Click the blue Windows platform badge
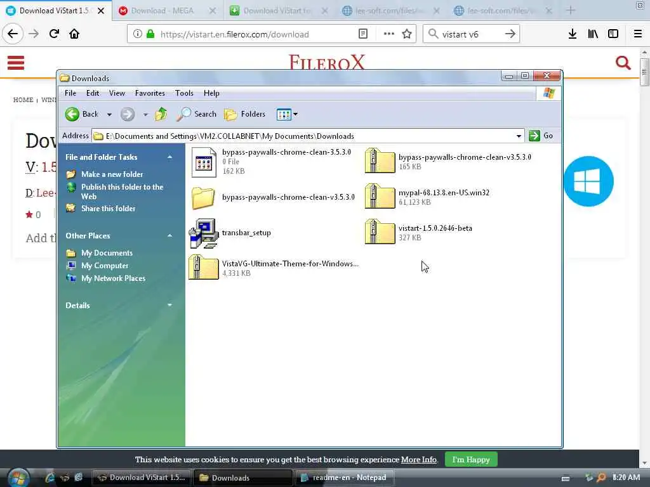This screenshot has width=650, height=487. 588,181
